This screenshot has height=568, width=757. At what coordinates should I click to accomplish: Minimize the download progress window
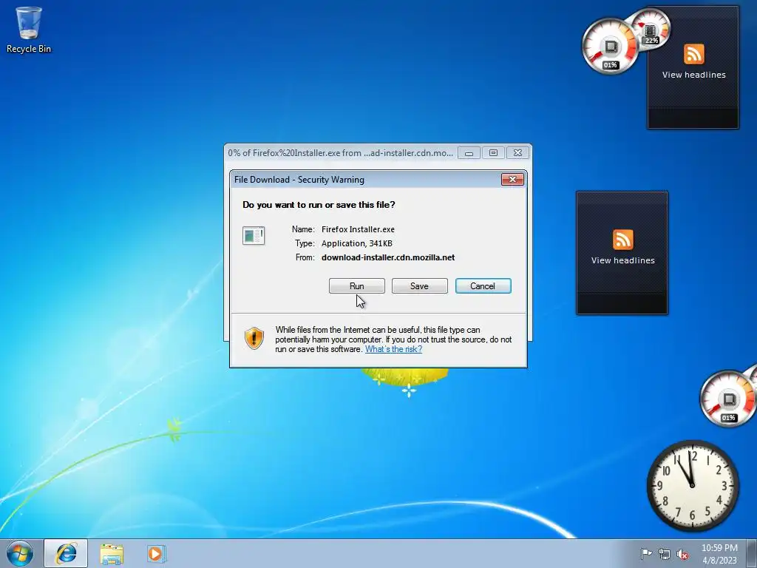point(469,153)
